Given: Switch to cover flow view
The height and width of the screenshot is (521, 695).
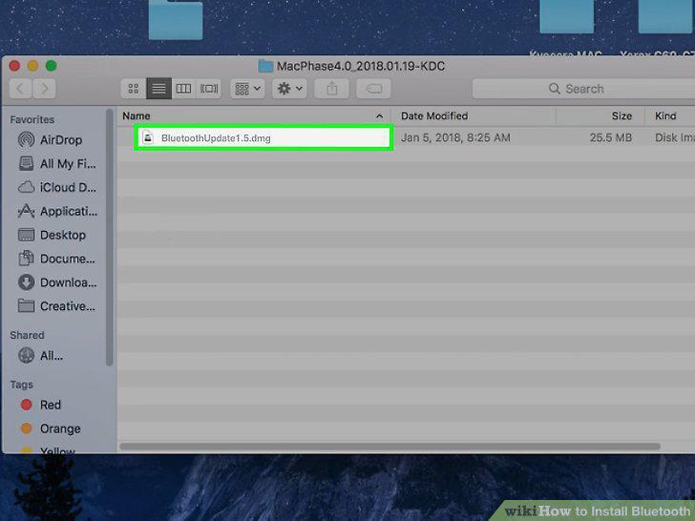Looking at the screenshot, I should click(209, 89).
